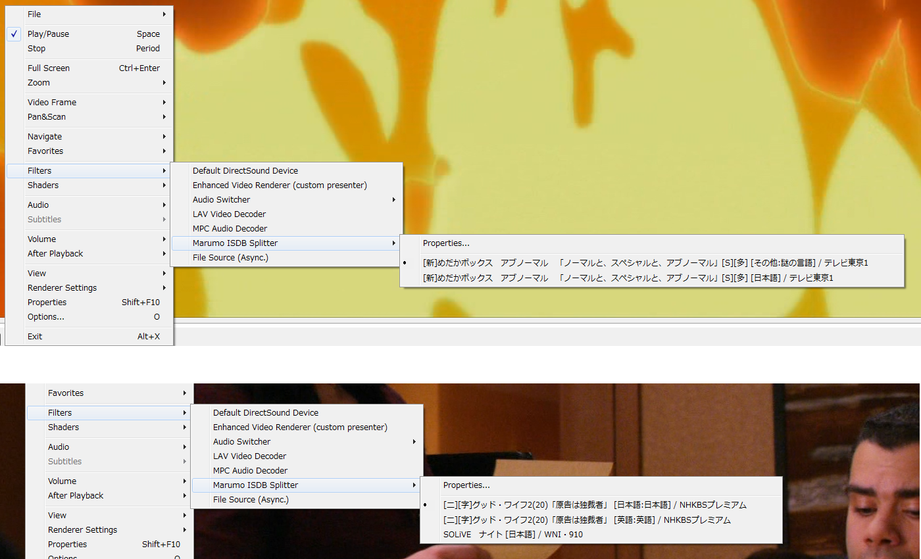921x559 pixels.
Task: Open Properties... above the テレビ東京1 stream list
Action: click(446, 243)
